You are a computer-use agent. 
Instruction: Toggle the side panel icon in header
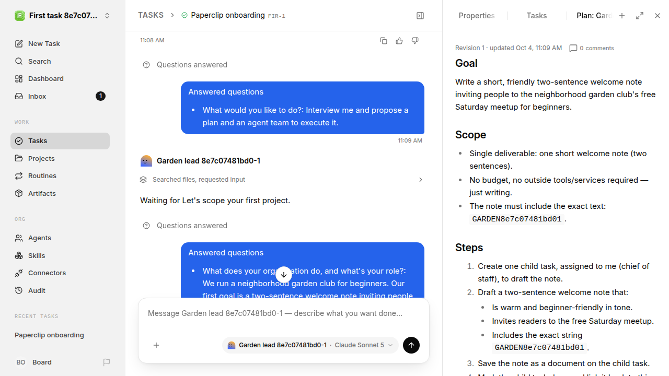[x=420, y=16]
